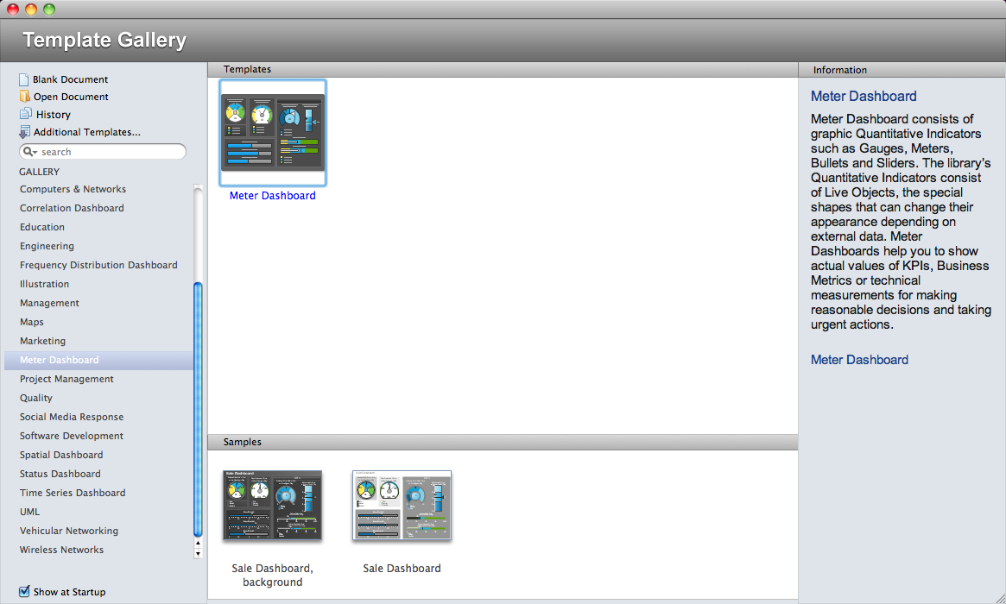Open the Maps category
The height and width of the screenshot is (604, 1006).
[31, 322]
